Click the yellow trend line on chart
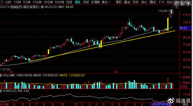The height and width of the screenshot is (106, 193). (x=103, y=46)
